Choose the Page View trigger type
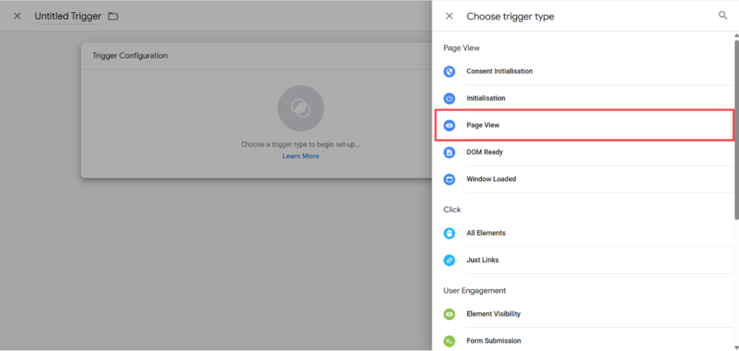This screenshot has height=351, width=739. pos(584,125)
